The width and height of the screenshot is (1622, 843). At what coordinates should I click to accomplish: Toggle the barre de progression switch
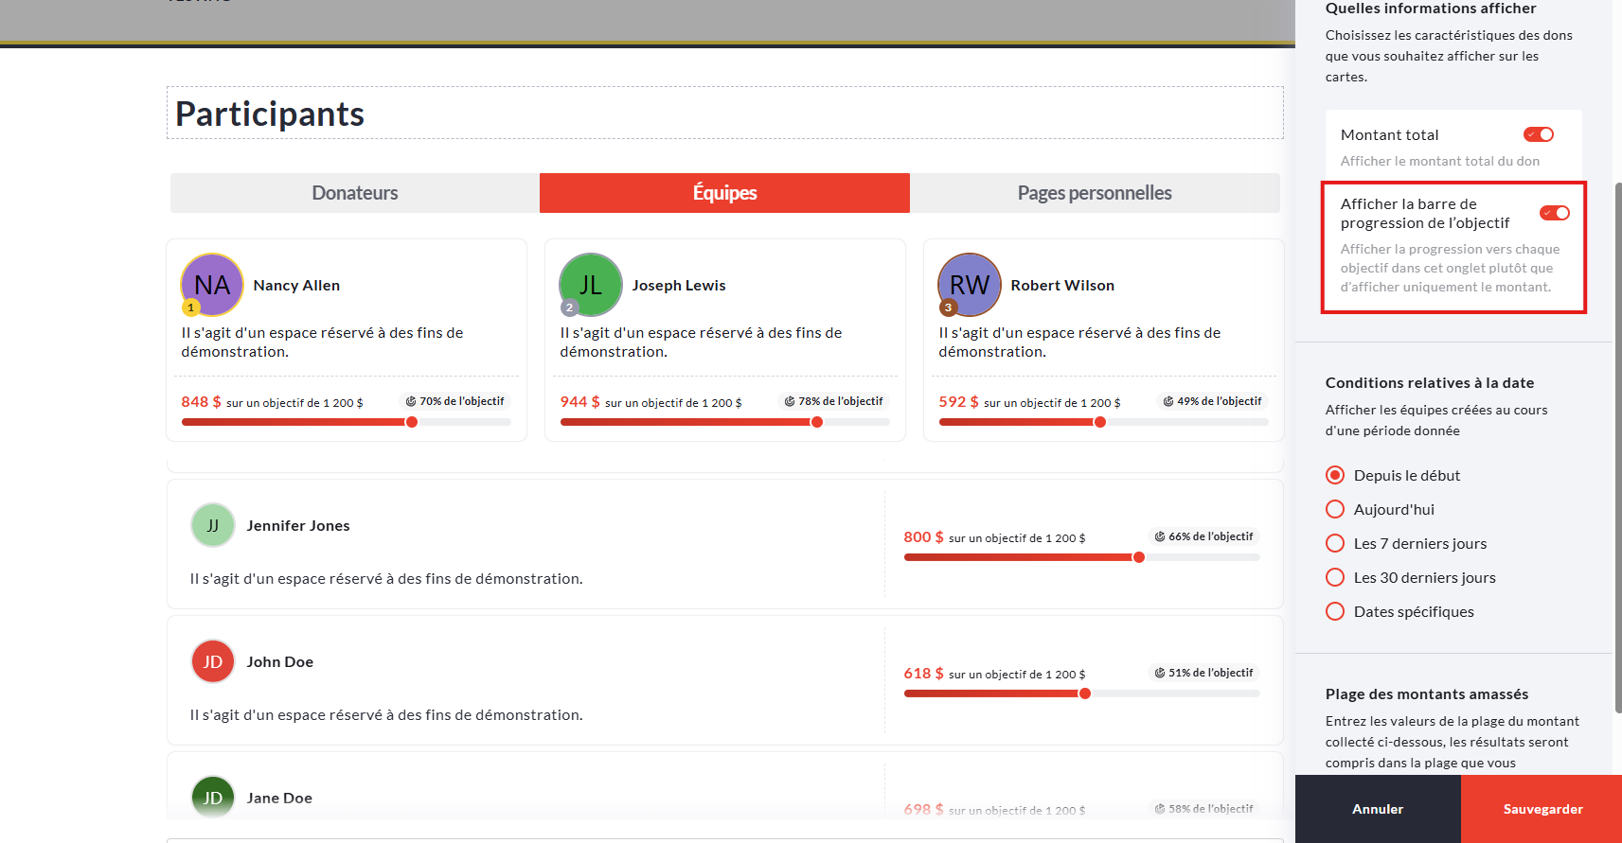click(1555, 213)
